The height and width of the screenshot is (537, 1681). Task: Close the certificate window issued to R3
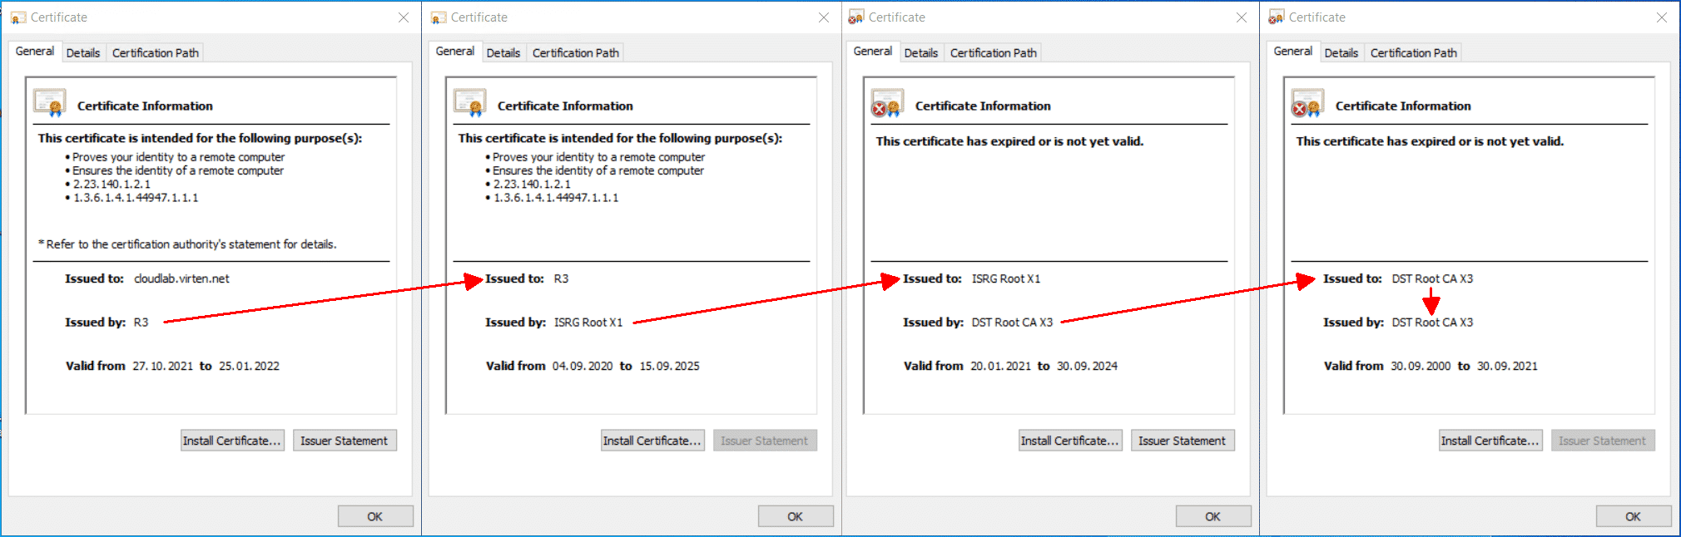pos(824,17)
